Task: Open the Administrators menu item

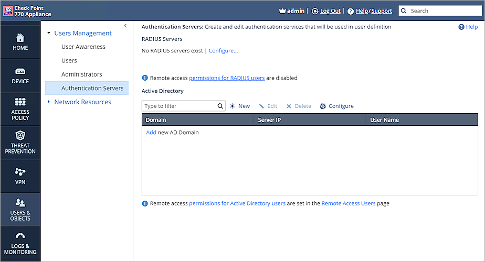Action: coord(82,74)
